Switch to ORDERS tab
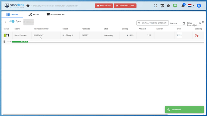Screen dimensions: 207x116 pyautogui.click(x=12, y=15)
